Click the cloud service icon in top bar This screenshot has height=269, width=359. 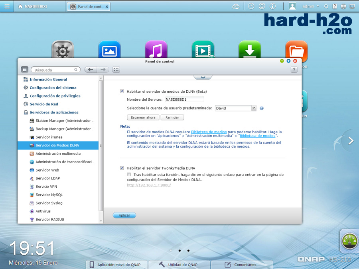tap(236, 6)
